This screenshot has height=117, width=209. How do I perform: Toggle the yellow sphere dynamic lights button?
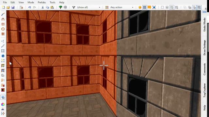140,7
